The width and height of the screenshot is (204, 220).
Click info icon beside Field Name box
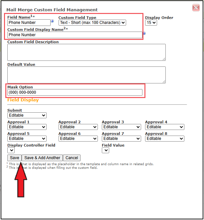click(x=52, y=21)
